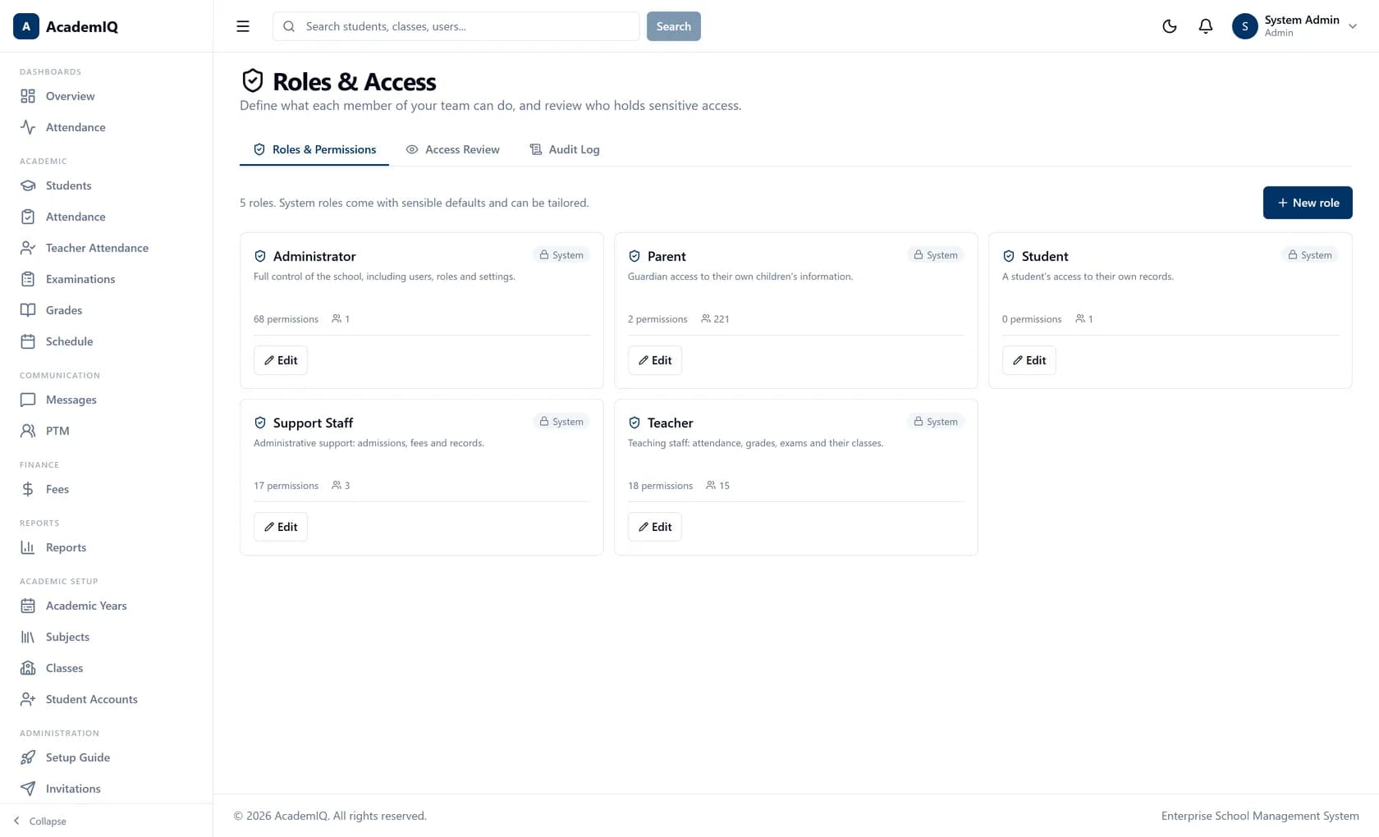The image size is (1379, 837).
Task: Go to Attendance under Dashboards
Action: [x=107, y=127]
